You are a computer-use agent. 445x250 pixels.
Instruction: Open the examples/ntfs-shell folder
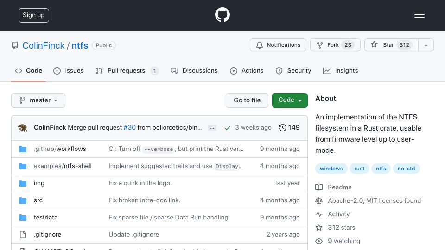tap(63, 166)
